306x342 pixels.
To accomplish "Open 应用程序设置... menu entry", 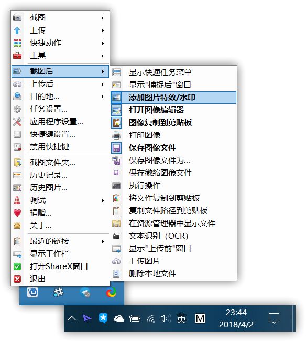I will [60, 122].
